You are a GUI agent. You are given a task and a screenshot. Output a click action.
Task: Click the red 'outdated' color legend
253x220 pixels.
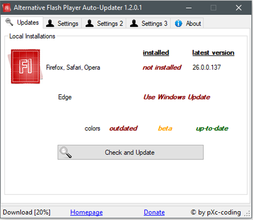pyautogui.click(x=123, y=128)
